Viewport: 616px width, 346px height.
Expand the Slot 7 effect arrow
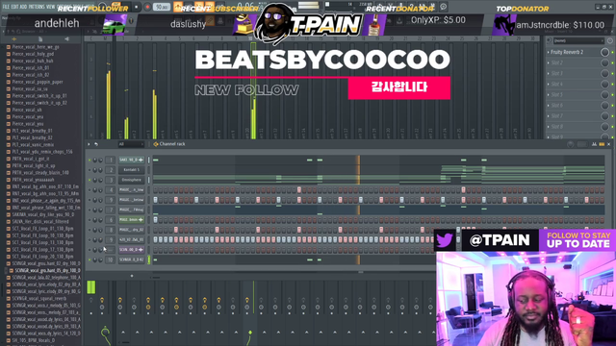click(x=549, y=115)
